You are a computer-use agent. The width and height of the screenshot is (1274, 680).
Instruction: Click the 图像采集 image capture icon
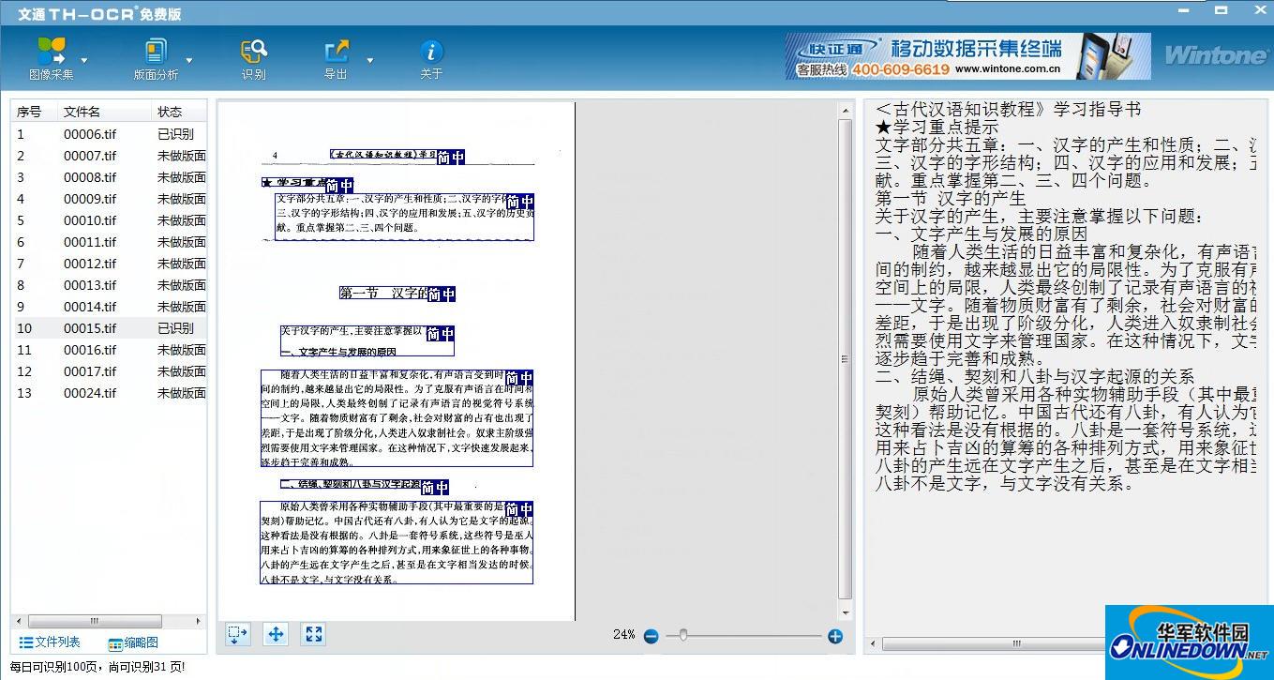(52, 51)
